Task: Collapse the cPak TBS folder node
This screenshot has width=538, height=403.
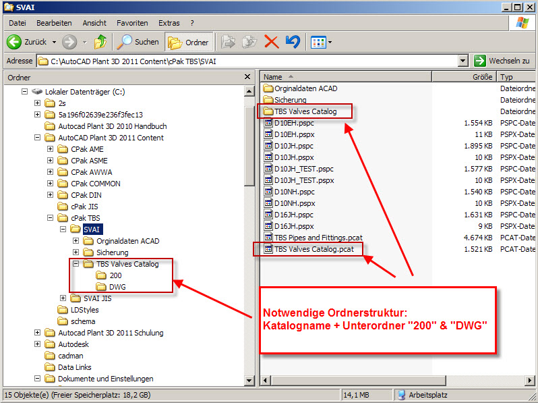Action: 50,218
